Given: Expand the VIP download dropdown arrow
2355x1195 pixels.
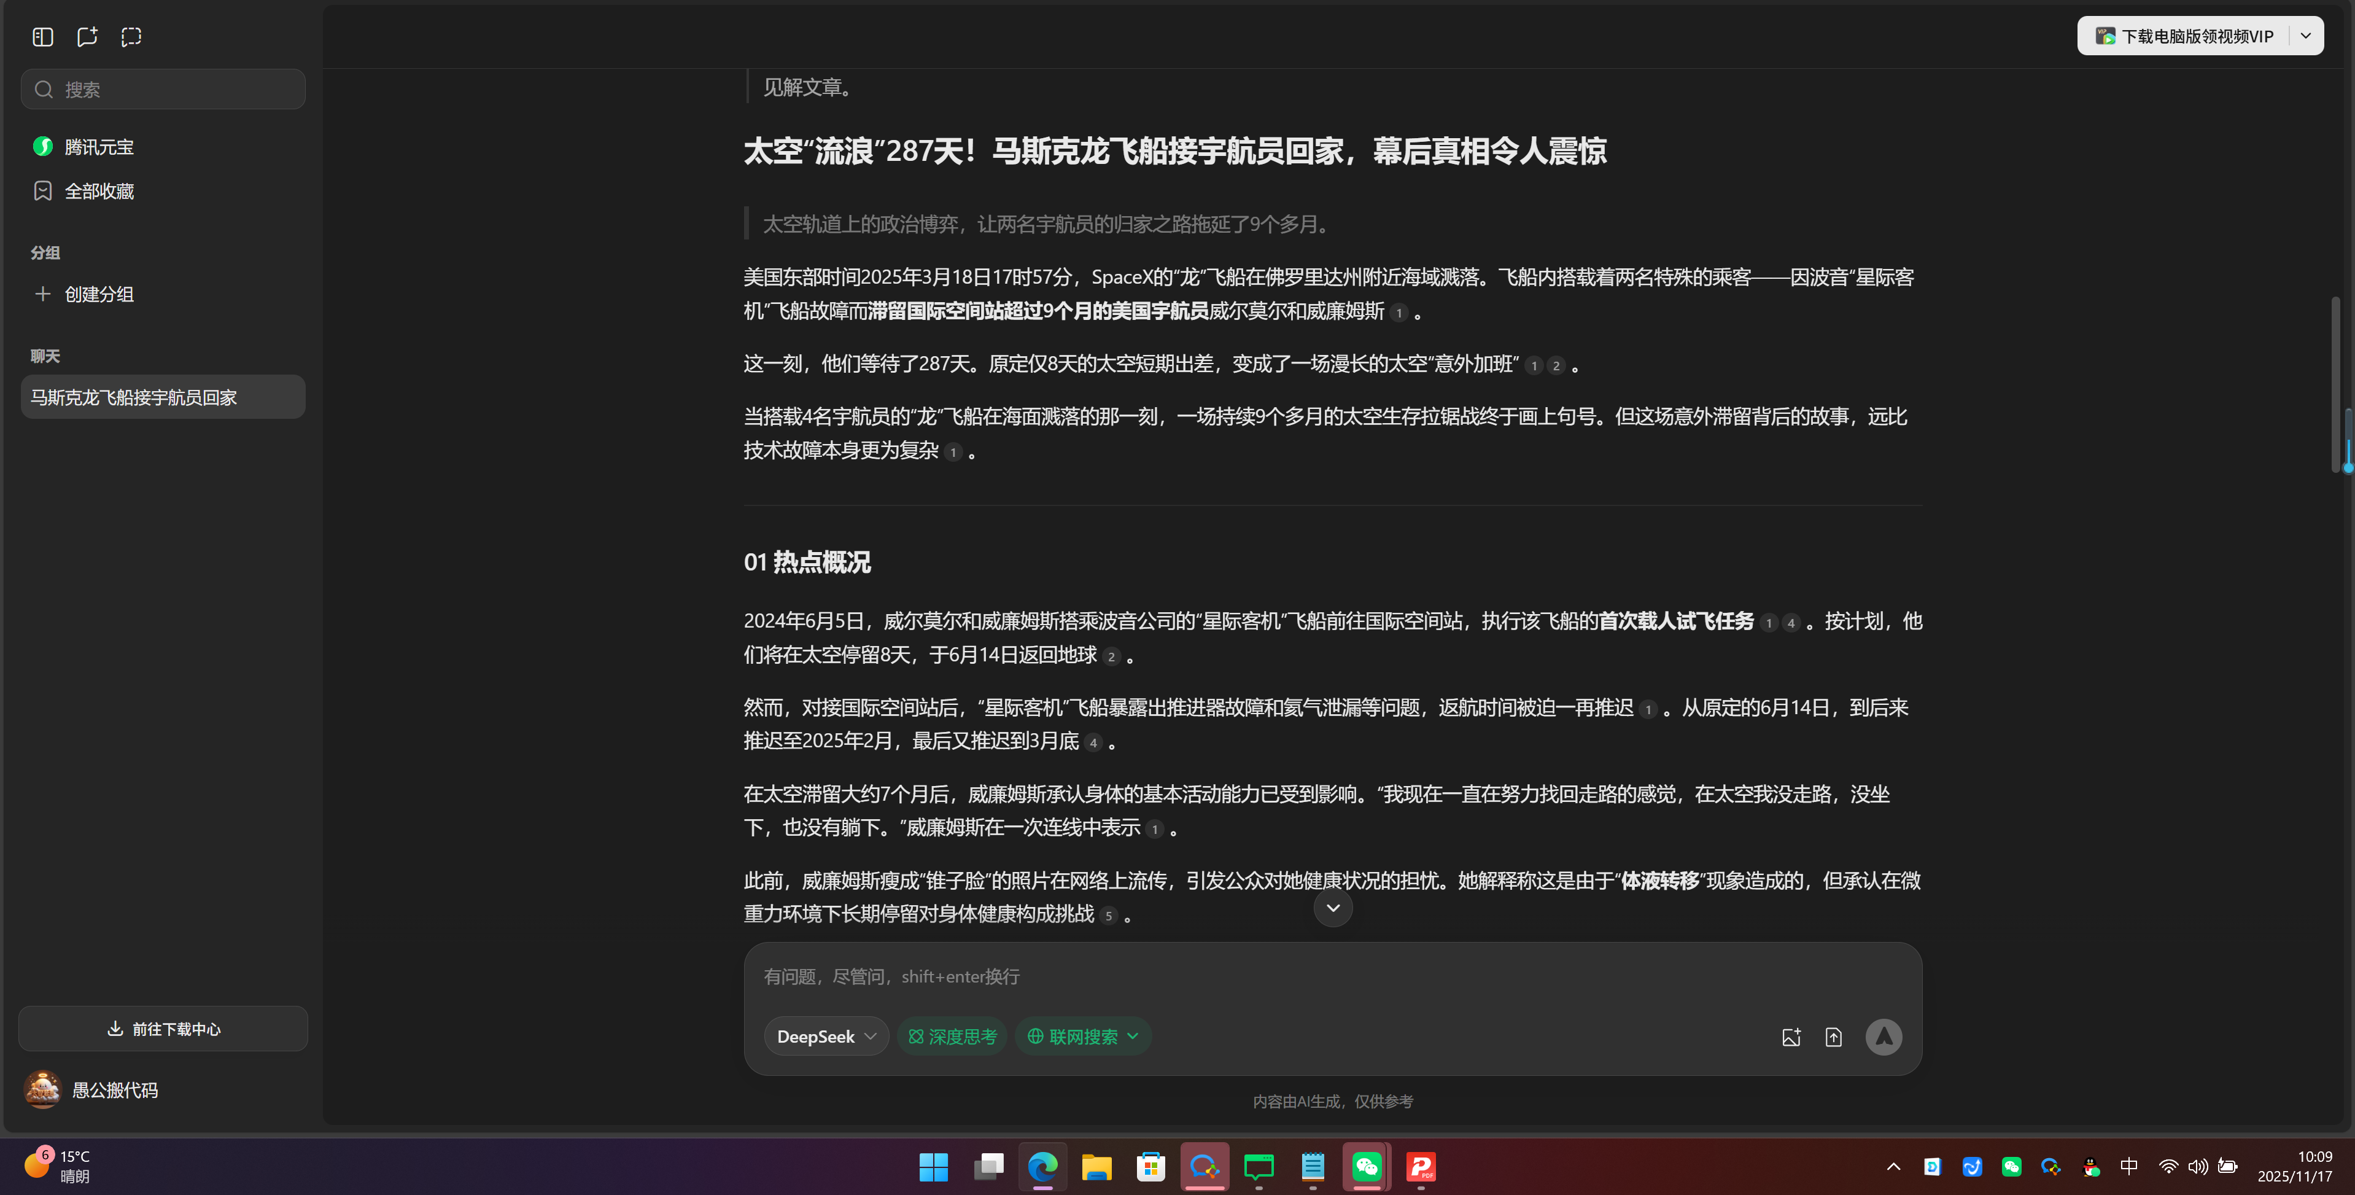Looking at the screenshot, I should [2305, 36].
